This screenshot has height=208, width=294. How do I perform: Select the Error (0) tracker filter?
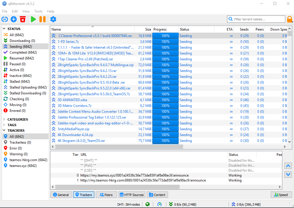(25, 148)
